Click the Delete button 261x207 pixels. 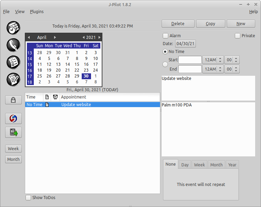click(178, 24)
